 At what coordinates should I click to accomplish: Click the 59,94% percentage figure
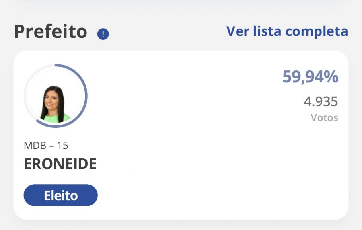coord(310,76)
